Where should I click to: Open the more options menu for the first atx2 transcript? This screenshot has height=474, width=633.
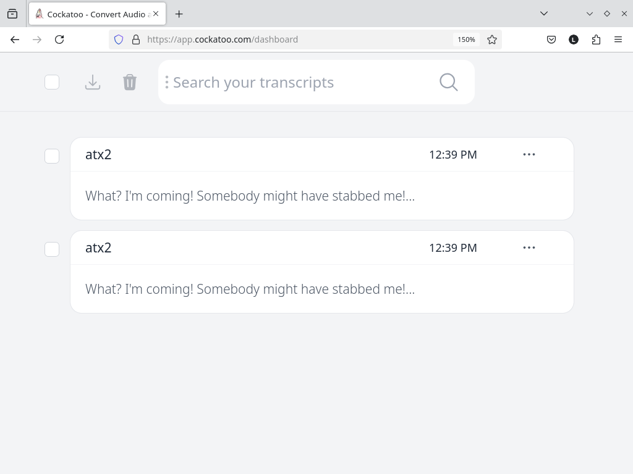(x=529, y=154)
